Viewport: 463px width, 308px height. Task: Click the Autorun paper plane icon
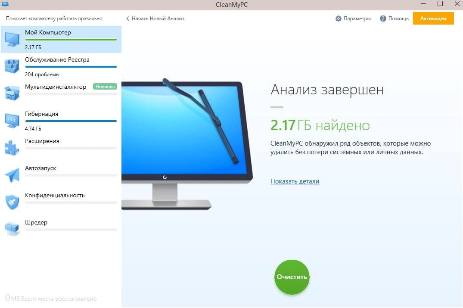pos(12,175)
